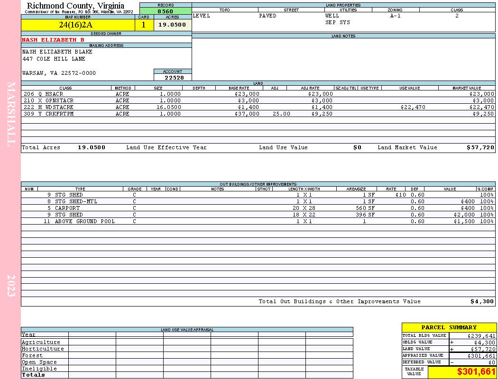Click the Total Bldg Value $239,641 cell
The width and height of the screenshot is (498, 379).
[x=472, y=335]
